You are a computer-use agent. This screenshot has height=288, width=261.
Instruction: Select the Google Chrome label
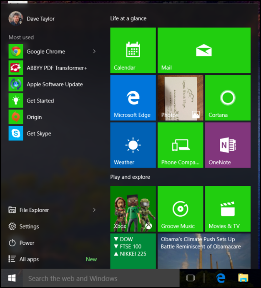(x=46, y=52)
